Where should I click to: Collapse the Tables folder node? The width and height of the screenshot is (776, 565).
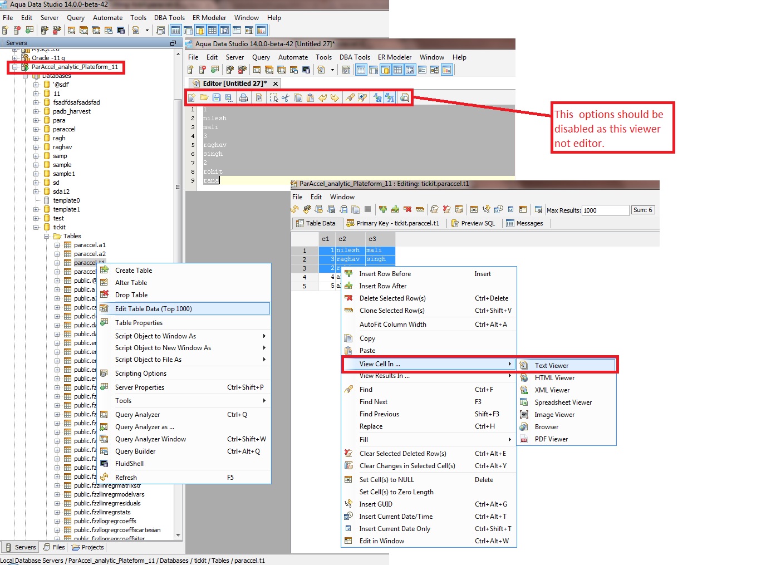[x=47, y=236]
